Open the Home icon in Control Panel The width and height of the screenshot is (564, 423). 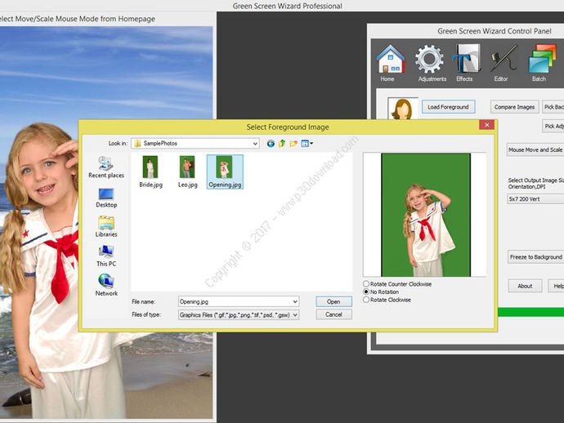coord(390,63)
